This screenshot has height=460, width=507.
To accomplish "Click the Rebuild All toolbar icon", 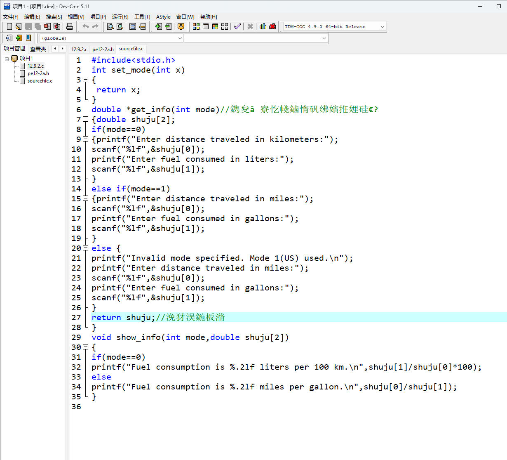I will 225,26.
